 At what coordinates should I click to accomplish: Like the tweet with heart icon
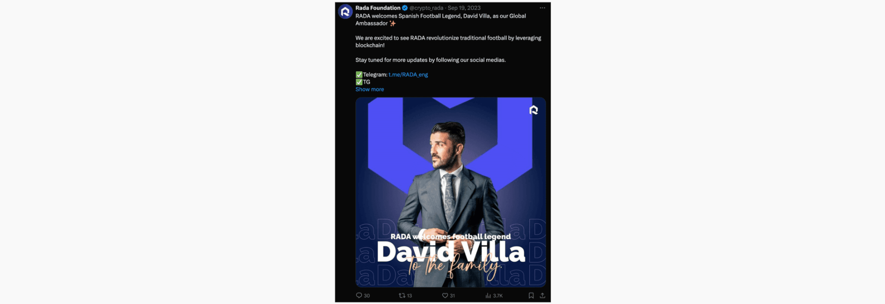pos(445,295)
